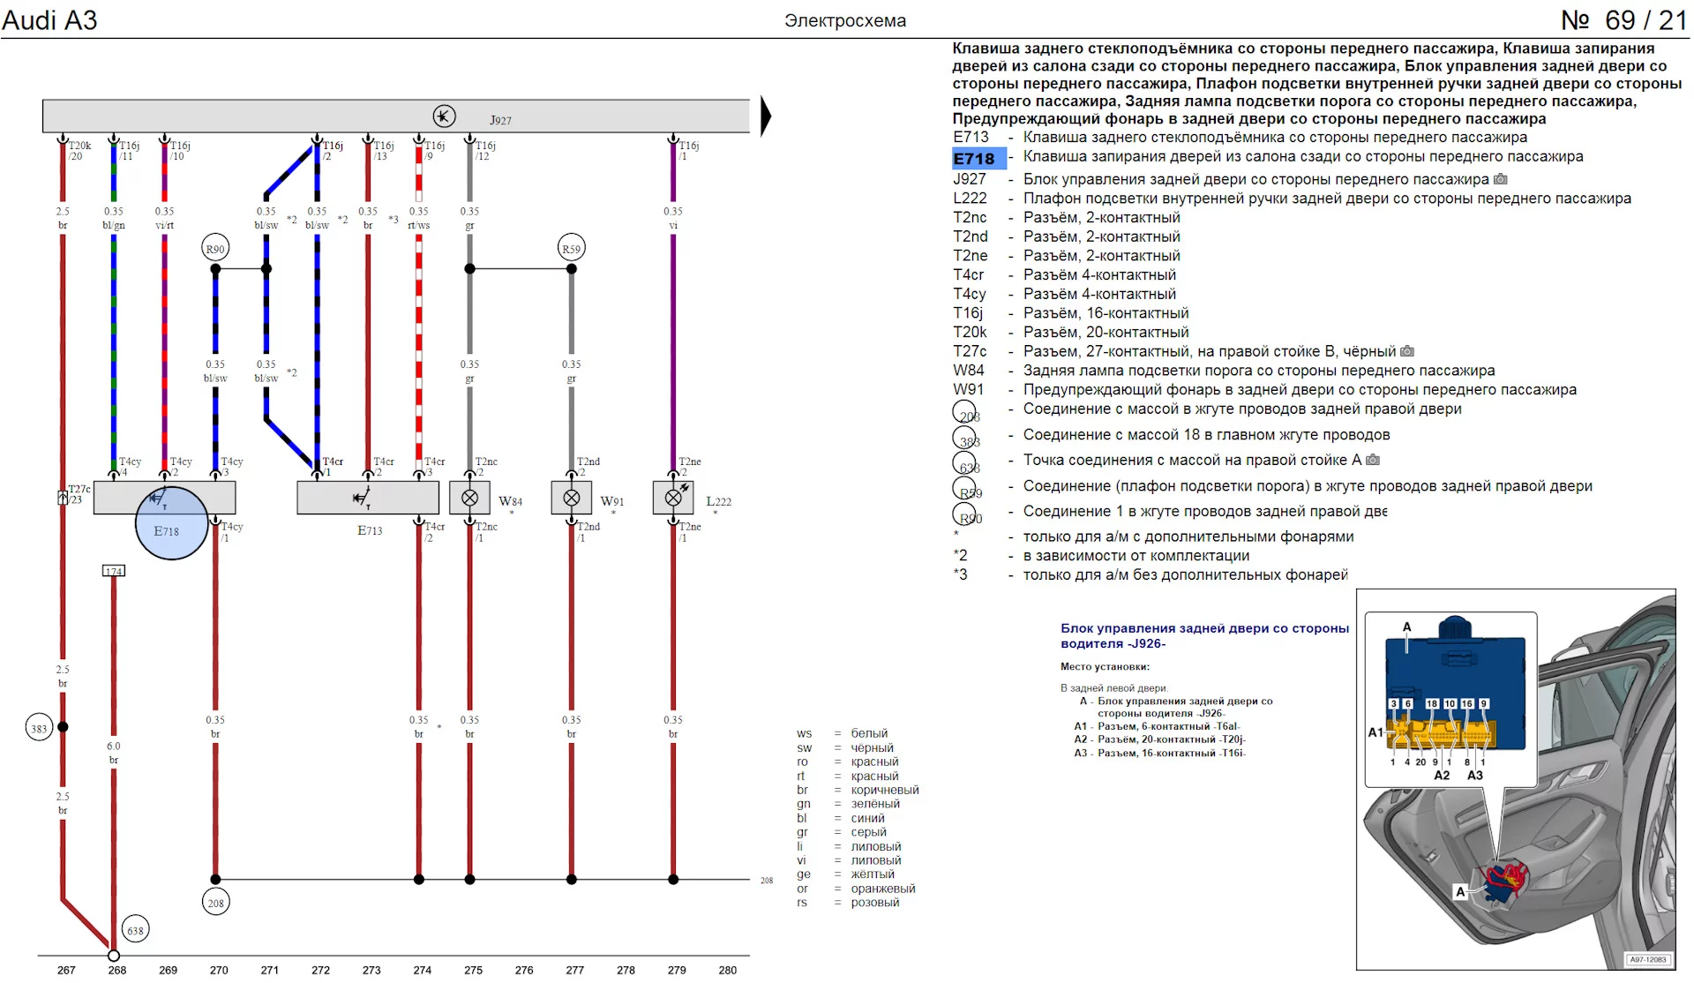Viewport: 1694px width, 983px height.
Task: Click the E713 entry in component legend
Action: (x=971, y=137)
